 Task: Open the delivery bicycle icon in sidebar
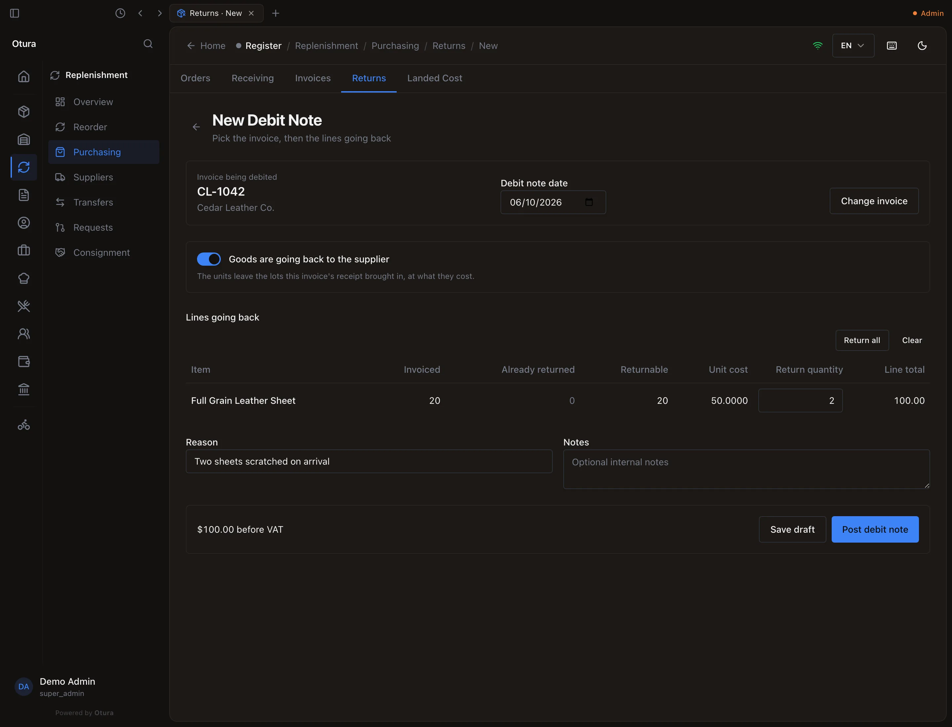point(24,425)
